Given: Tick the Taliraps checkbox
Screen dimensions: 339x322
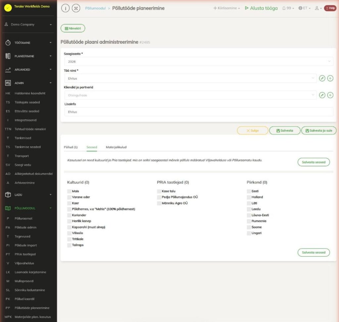Looking at the screenshot, I should (69, 245).
